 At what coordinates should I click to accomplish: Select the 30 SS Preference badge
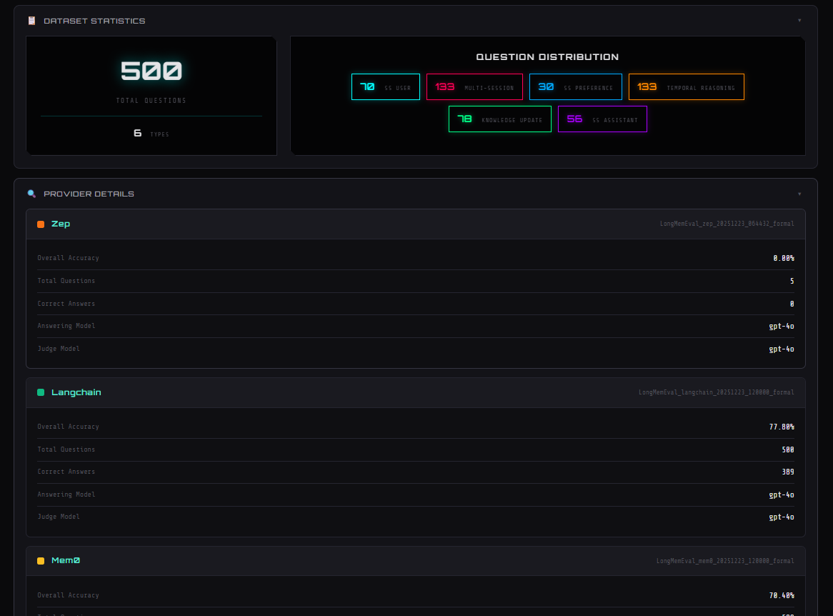click(x=575, y=87)
